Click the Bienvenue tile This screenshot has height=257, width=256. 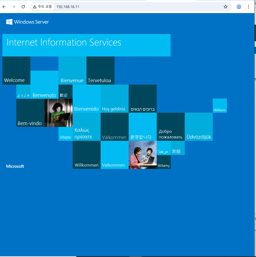[x=72, y=70]
